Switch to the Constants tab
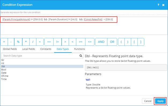The image size is (168, 106). [x=46, y=49]
